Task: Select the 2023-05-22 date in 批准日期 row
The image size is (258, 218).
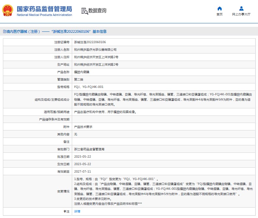Action: pos(83,157)
